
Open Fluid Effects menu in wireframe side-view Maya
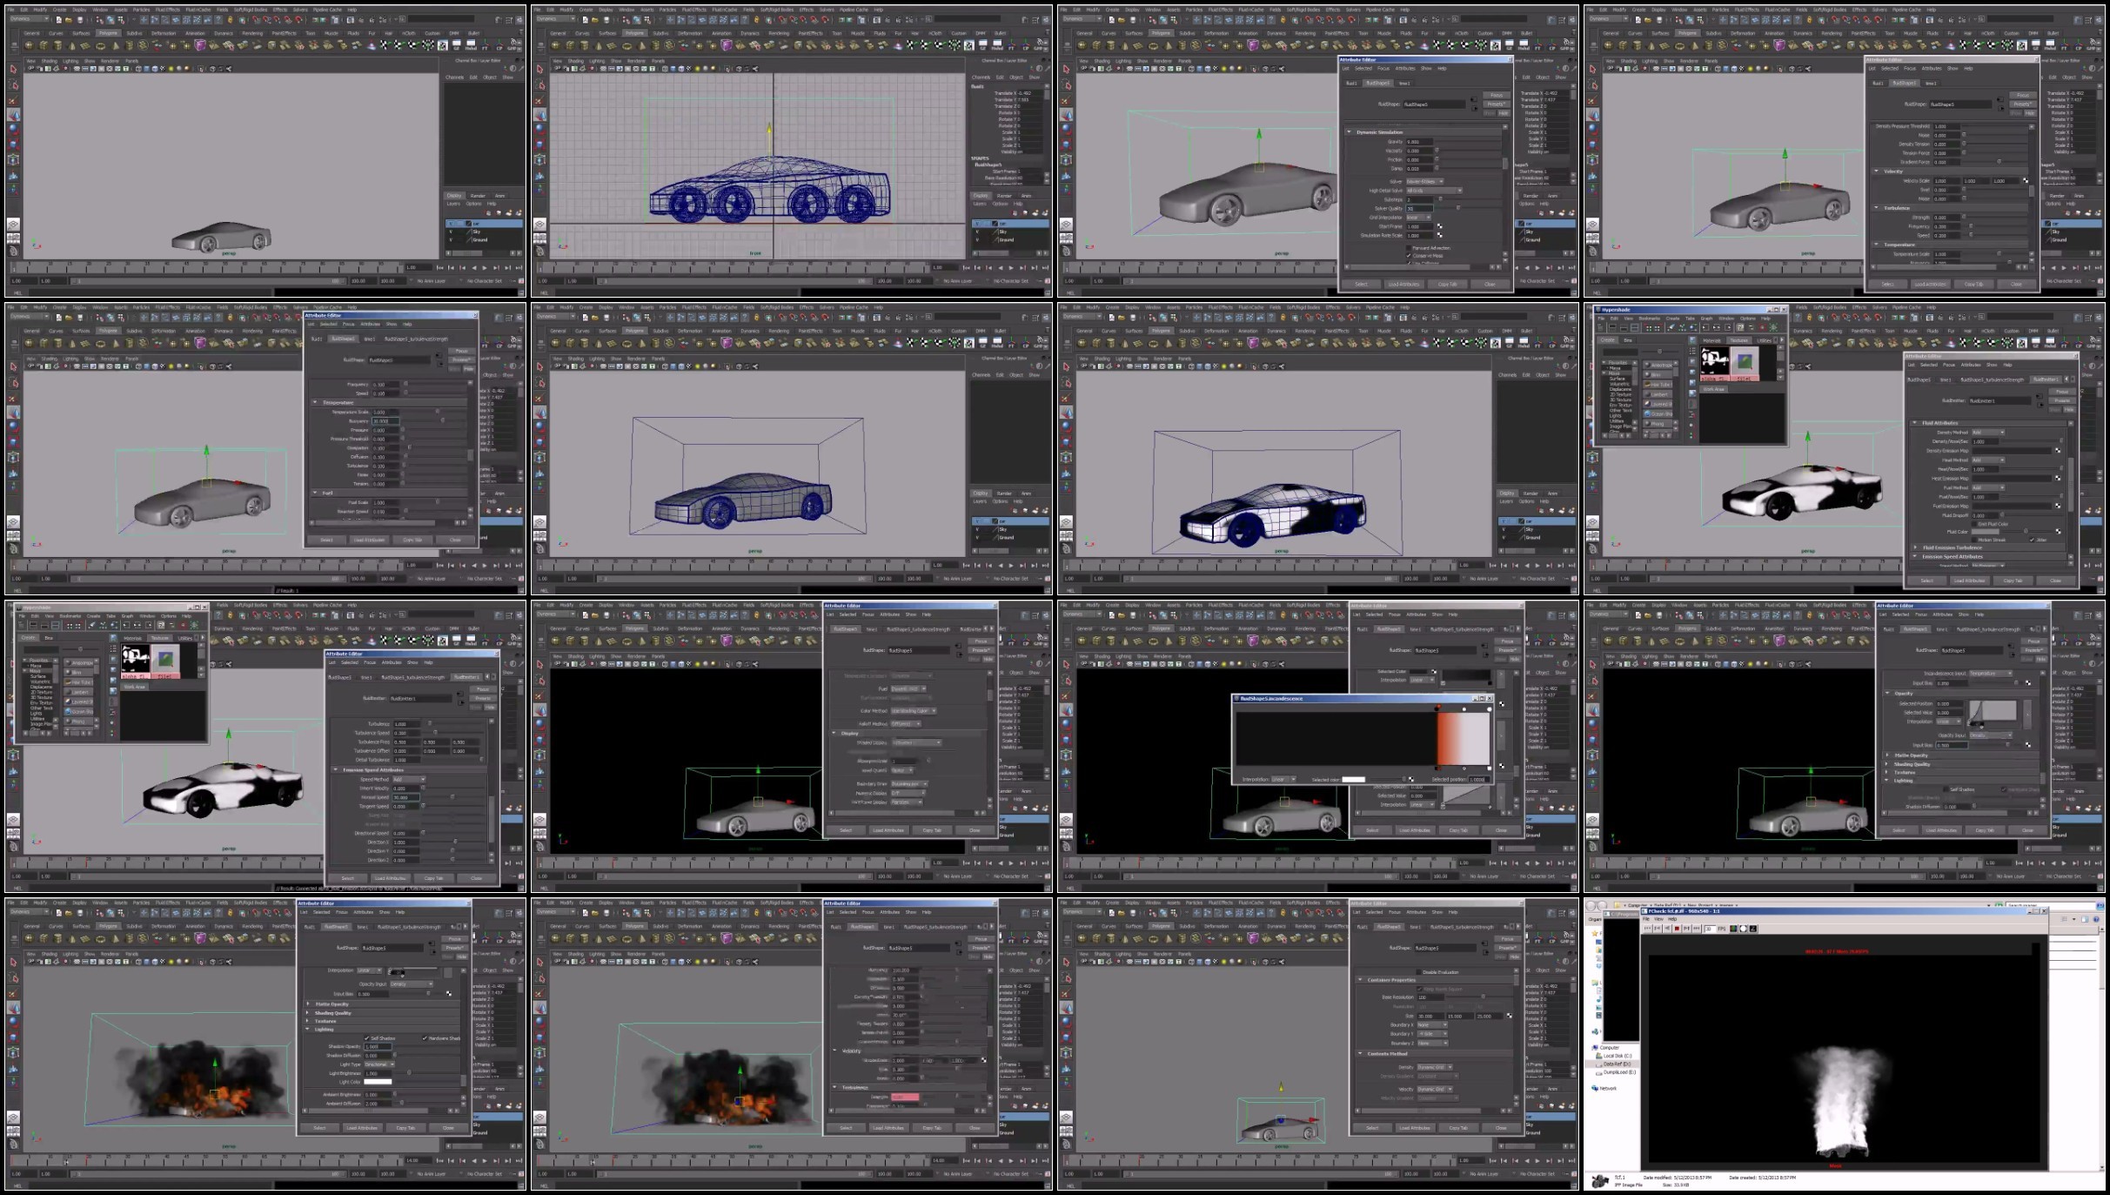693,10
